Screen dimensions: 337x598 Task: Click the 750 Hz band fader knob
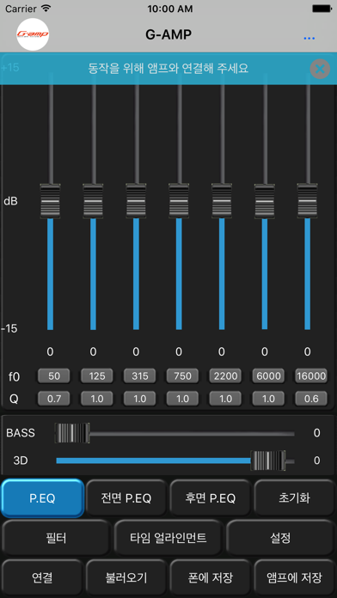[179, 200]
